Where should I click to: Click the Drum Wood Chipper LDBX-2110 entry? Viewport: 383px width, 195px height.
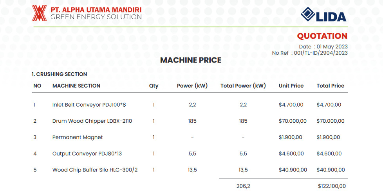tap(92, 121)
